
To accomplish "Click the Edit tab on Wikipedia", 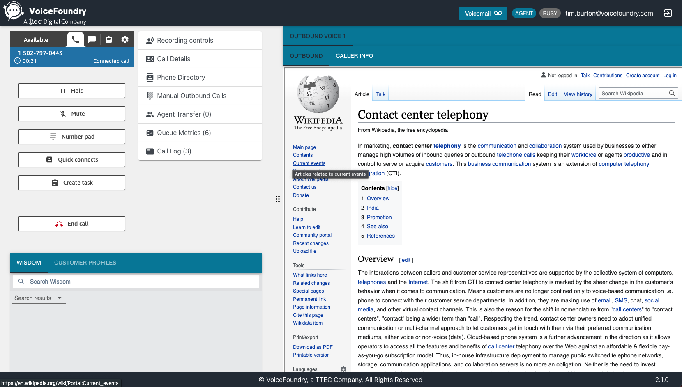I will click(553, 94).
